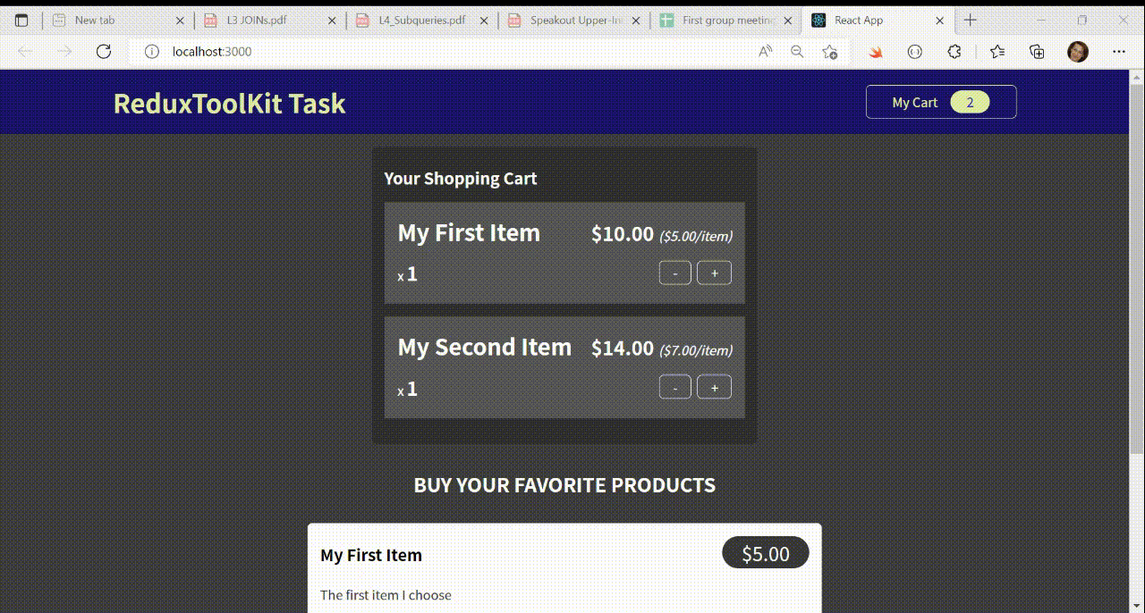Viewport: 1145px width, 613px height.
Task: Open the tab actions icon at top left
Action: 21,19
